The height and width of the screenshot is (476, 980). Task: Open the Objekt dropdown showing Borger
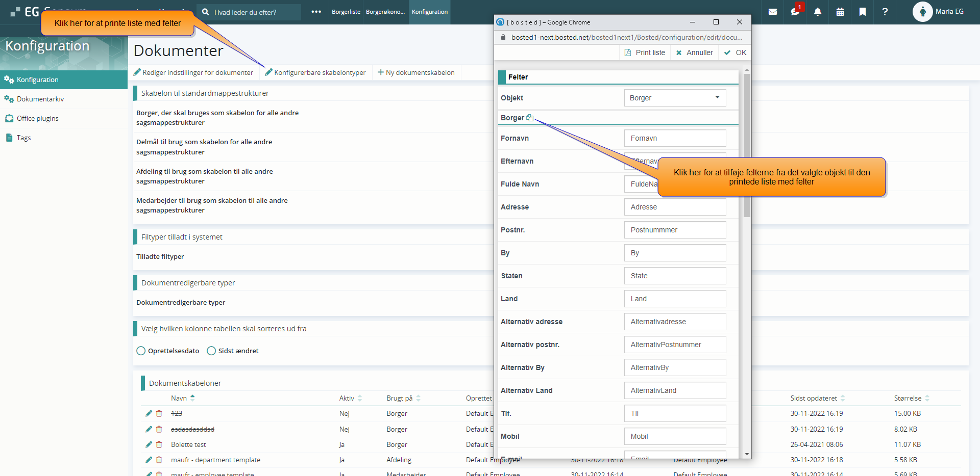[675, 98]
